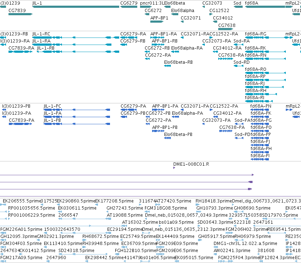This screenshot has width=301, height=263.
Task: Select the JIL-1 gene label
Action: point(37,3)
